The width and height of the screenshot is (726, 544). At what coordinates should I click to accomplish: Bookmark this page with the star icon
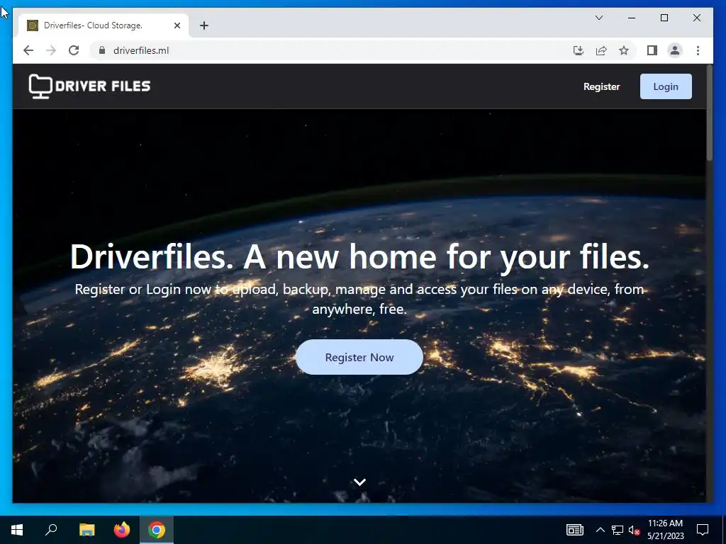pos(624,50)
